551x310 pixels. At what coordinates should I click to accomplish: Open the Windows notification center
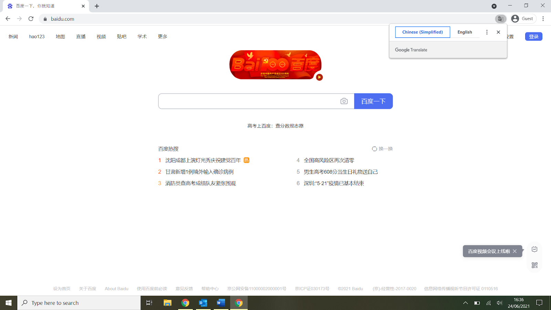click(539, 303)
